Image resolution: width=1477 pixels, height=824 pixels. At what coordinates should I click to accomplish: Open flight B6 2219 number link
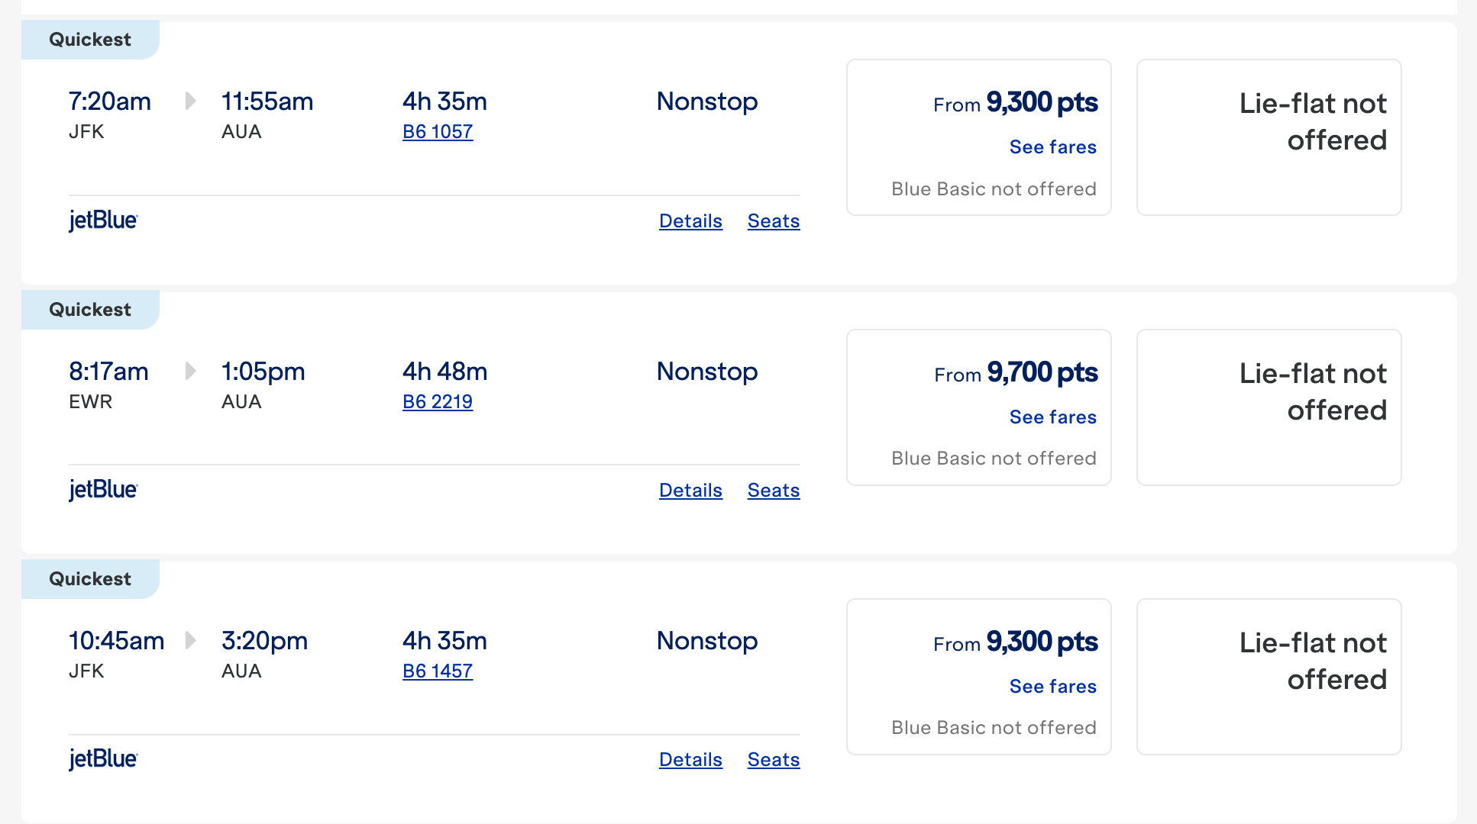[x=438, y=401]
